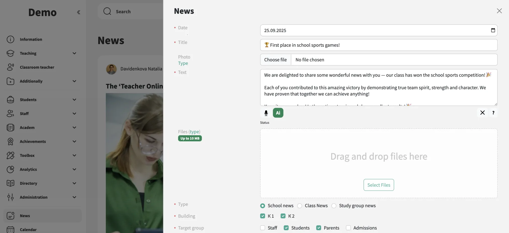The height and width of the screenshot is (233, 509).
Task: Collapse the sidebar with double chevron icon
Action: (x=78, y=12)
